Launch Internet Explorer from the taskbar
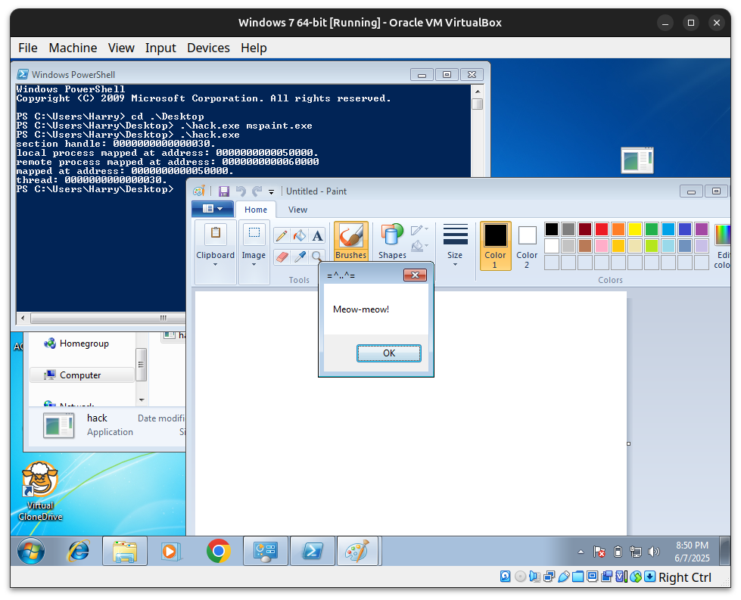 [x=79, y=551]
